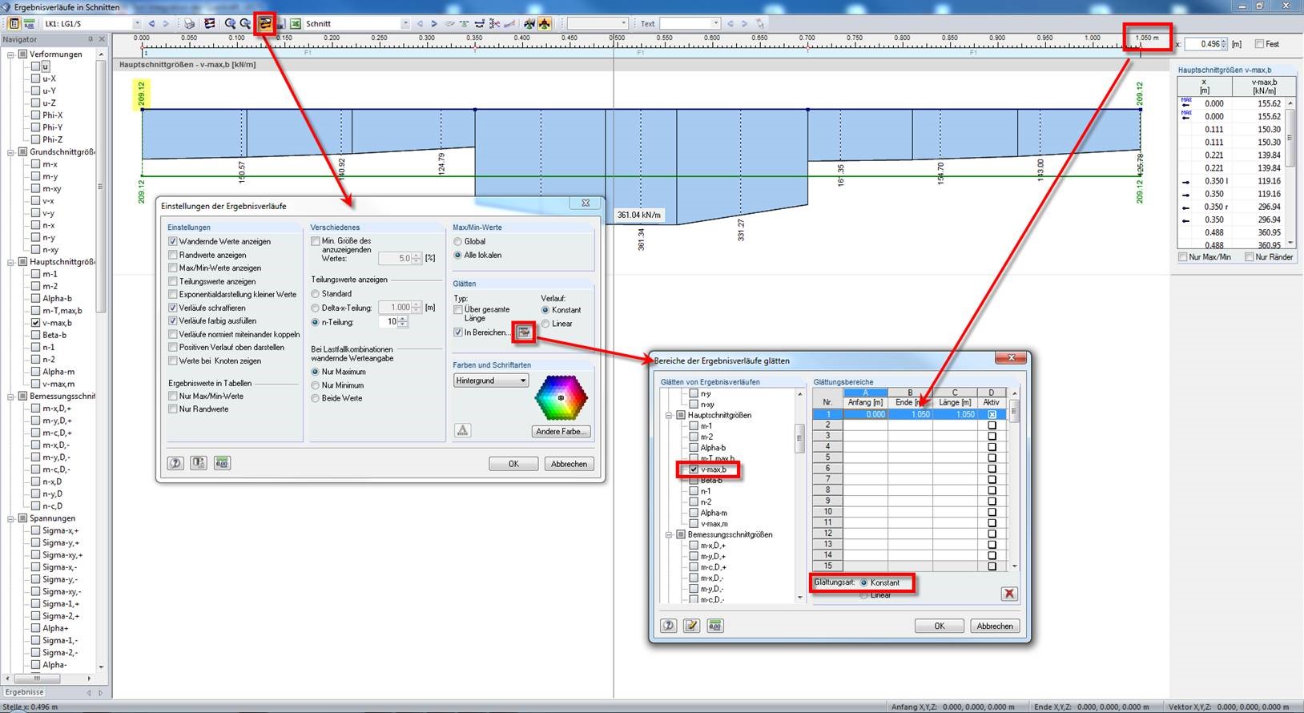
Task: Collapse the Verformungen node in Navigator
Action: [x=11, y=54]
